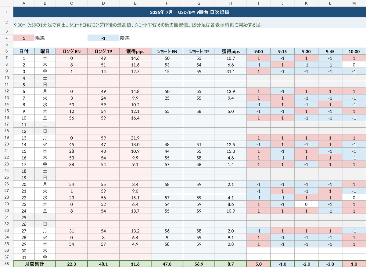366x267 pixels.
Task: Click the 曜日 cell '木' for date 30
Action: click(45, 251)
